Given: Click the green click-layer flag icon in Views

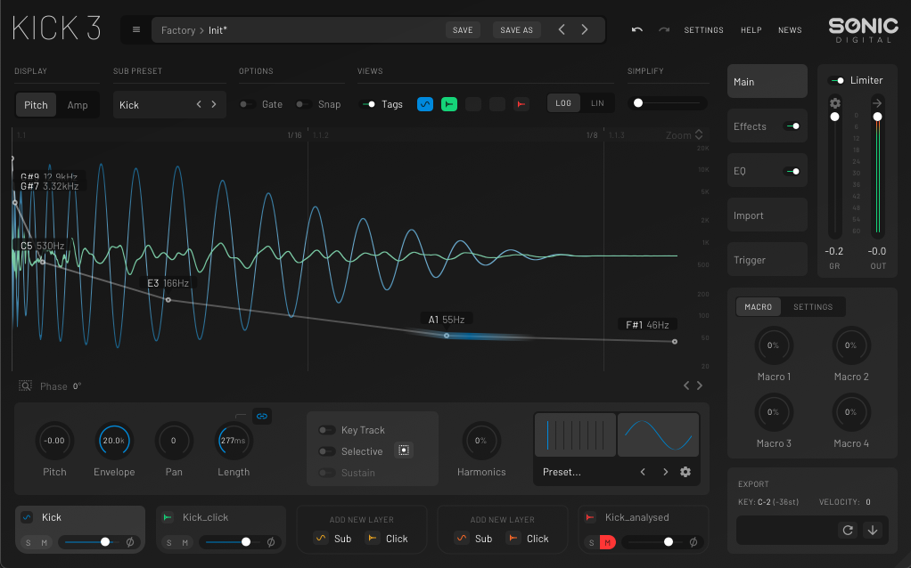Looking at the screenshot, I should (448, 103).
